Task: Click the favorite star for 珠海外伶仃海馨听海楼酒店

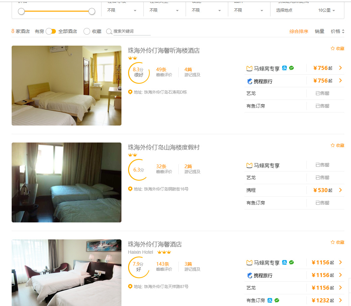Action: [x=332, y=49]
